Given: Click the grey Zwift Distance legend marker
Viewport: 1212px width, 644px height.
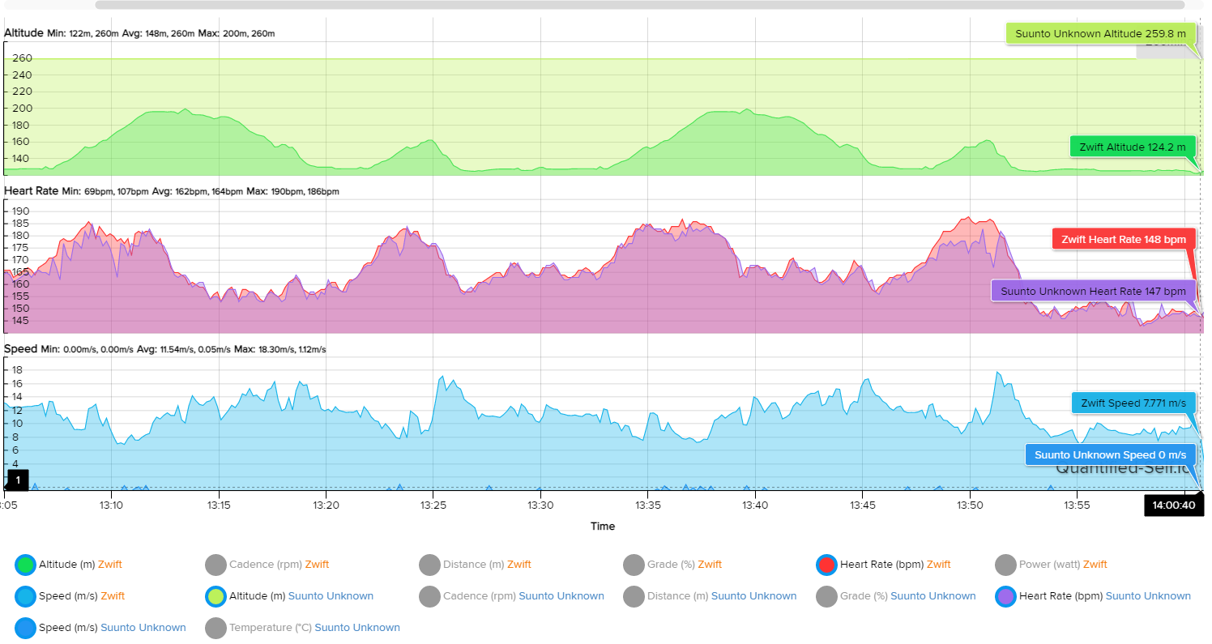Looking at the screenshot, I should [431, 565].
